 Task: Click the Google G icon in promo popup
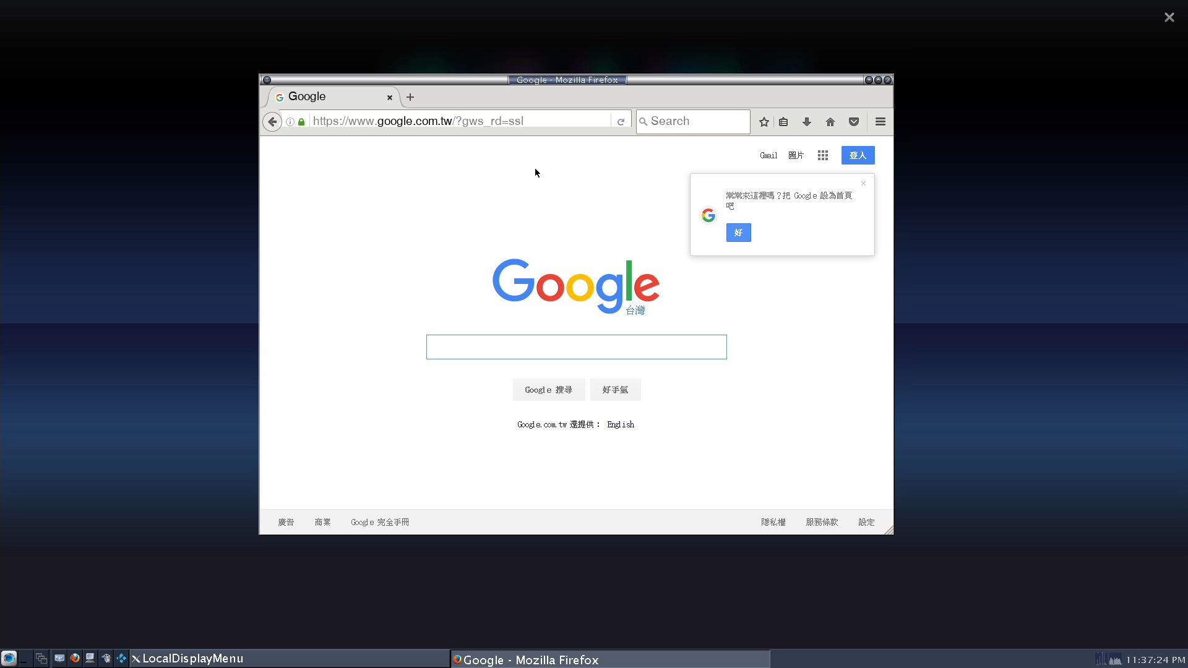pos(708,215)
